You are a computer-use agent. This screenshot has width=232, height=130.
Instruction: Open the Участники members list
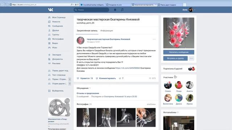(168, 77)
